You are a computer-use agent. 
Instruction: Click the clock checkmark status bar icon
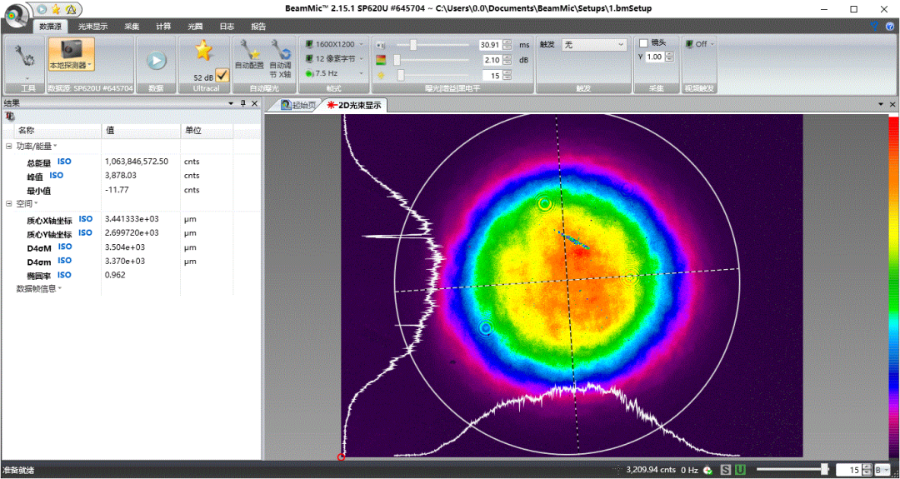[x=707, y=470]
